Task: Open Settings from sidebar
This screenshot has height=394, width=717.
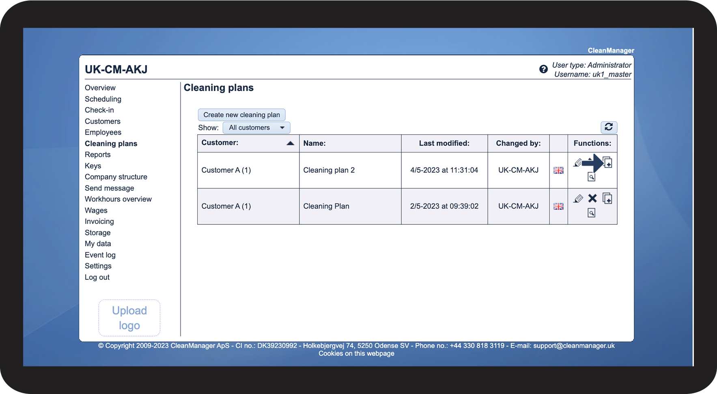Action: pos(98,266)
